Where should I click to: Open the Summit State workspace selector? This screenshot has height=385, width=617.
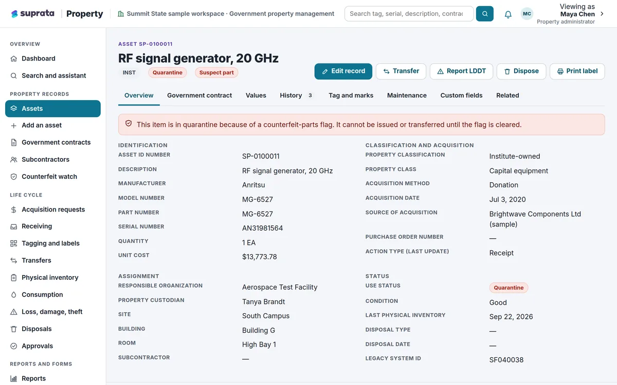[x=226, y=14]
